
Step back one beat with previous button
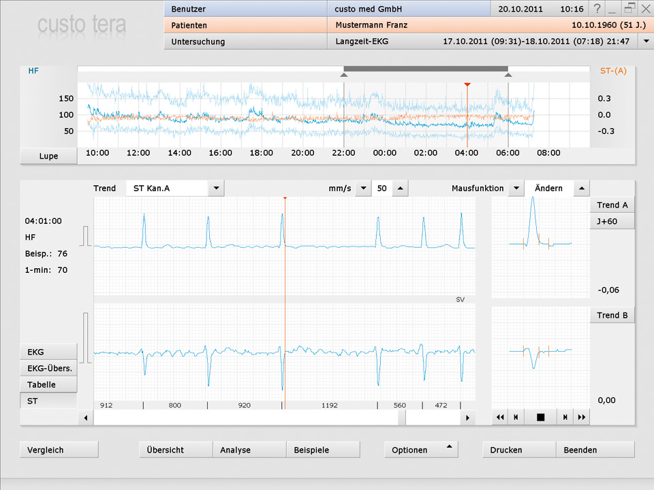click(516, 417)
